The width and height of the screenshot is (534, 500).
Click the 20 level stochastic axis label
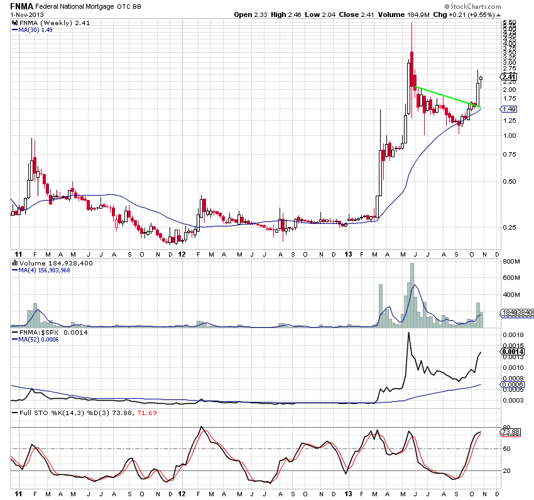[x=507, y=470]
